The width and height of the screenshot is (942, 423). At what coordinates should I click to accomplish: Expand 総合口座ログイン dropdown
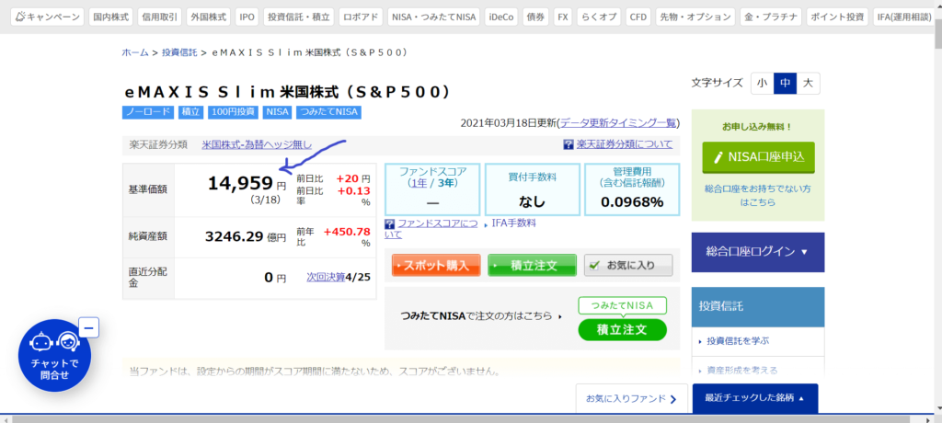pos(758,252)
